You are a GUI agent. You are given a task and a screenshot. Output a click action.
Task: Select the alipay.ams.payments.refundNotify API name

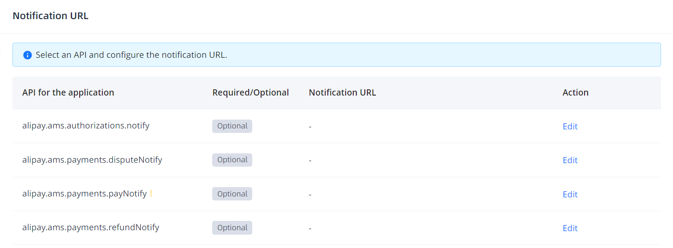click(x=91, y=228)
